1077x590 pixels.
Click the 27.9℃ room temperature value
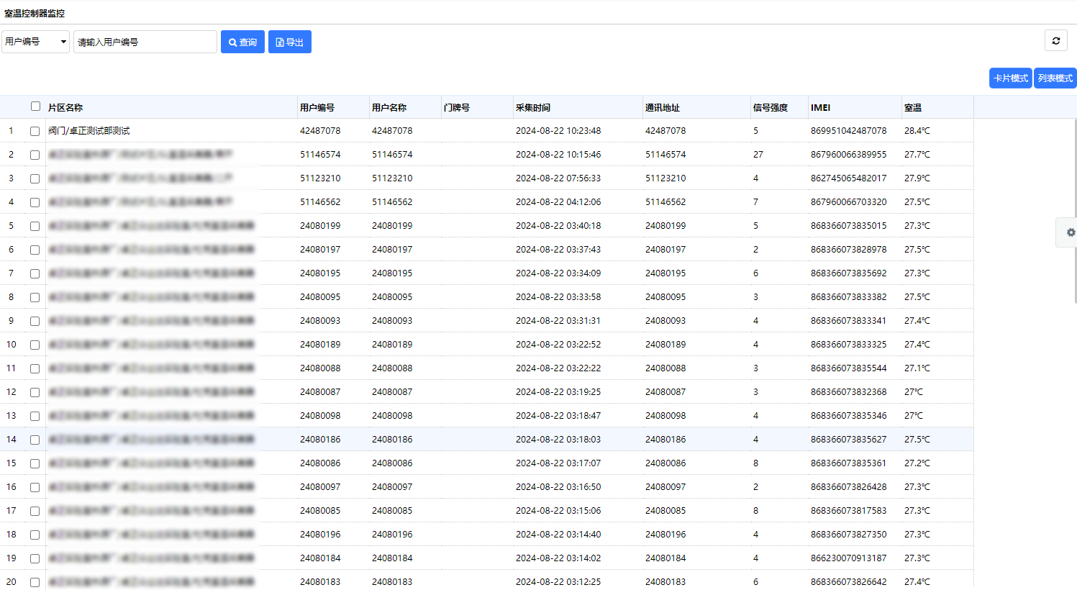tap(917, 178)
